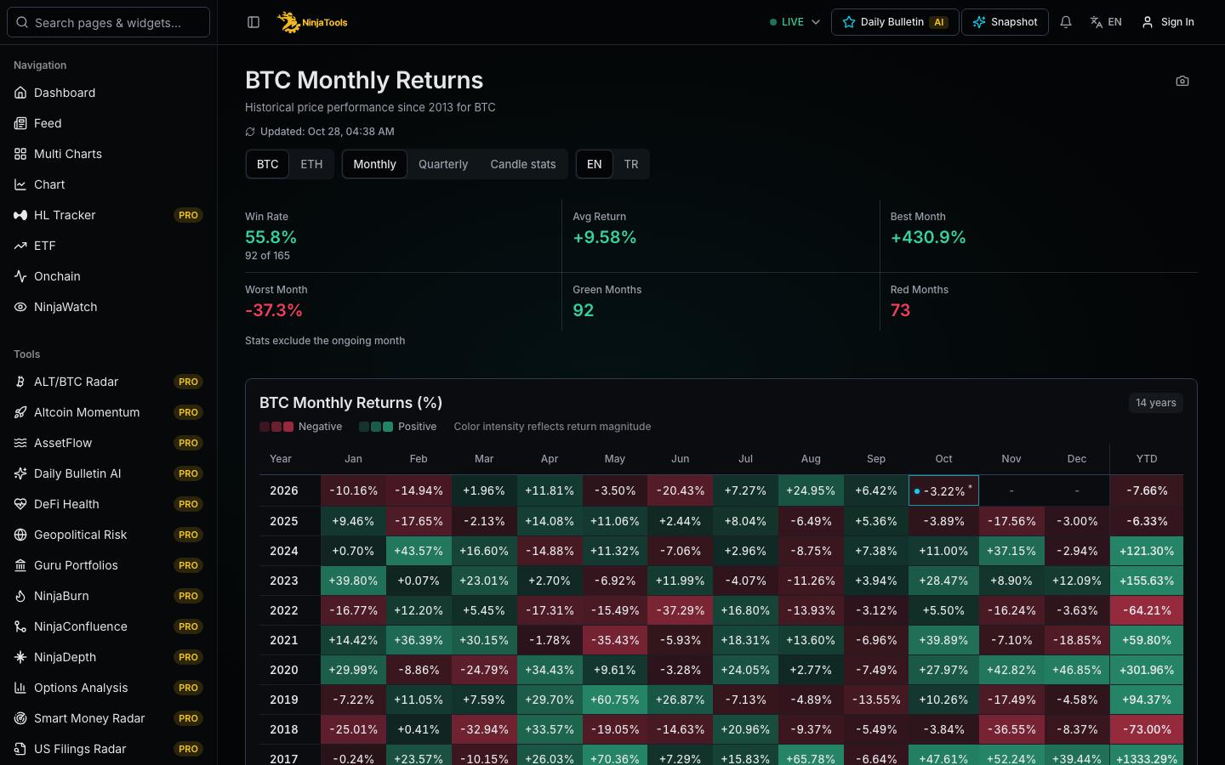Select the highlighted Oct 2026 -3.22% cell
The image size is (1225, 765).
click(x=944, y=490)
